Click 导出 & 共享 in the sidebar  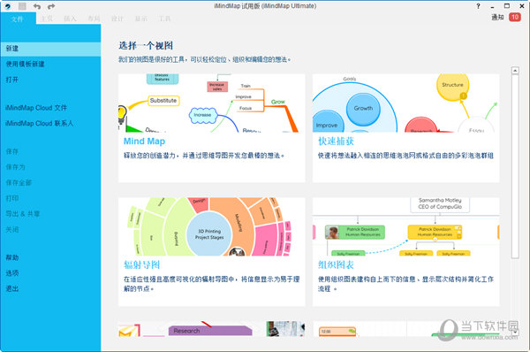[23, 214]
